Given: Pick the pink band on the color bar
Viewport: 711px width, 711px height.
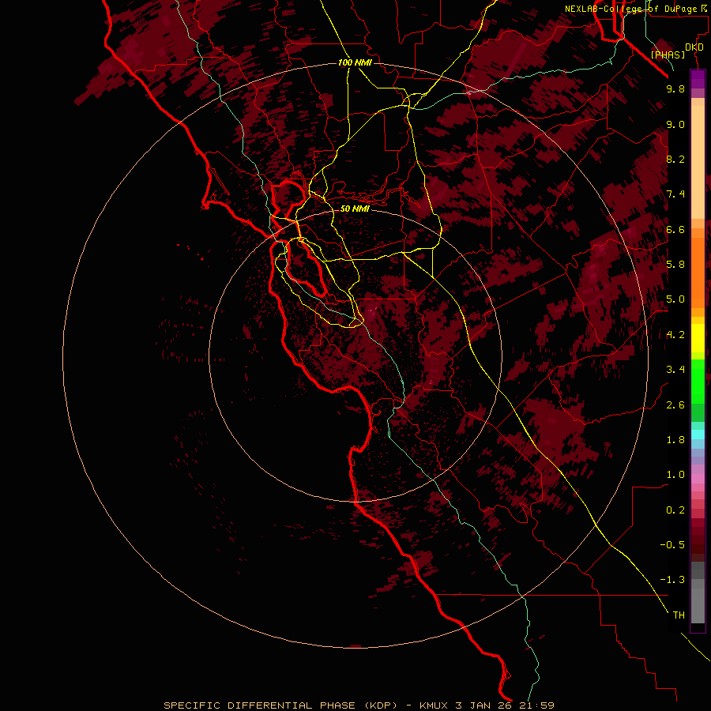Looking at the screenshot, I should [x=698, y=479].
